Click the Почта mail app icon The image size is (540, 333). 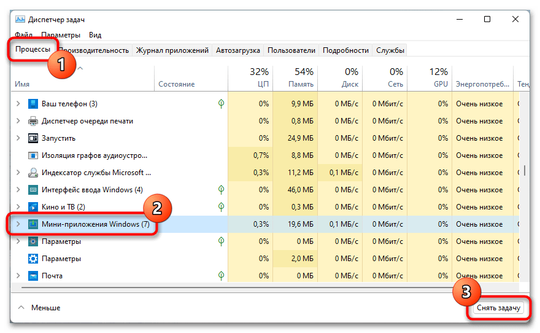pos(33,276)
